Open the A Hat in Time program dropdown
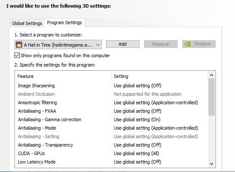Viewport: 235px width, 172px height. tap(58, 44)
